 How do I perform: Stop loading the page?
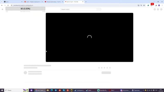pyautogui.click(x=8, y=5)
